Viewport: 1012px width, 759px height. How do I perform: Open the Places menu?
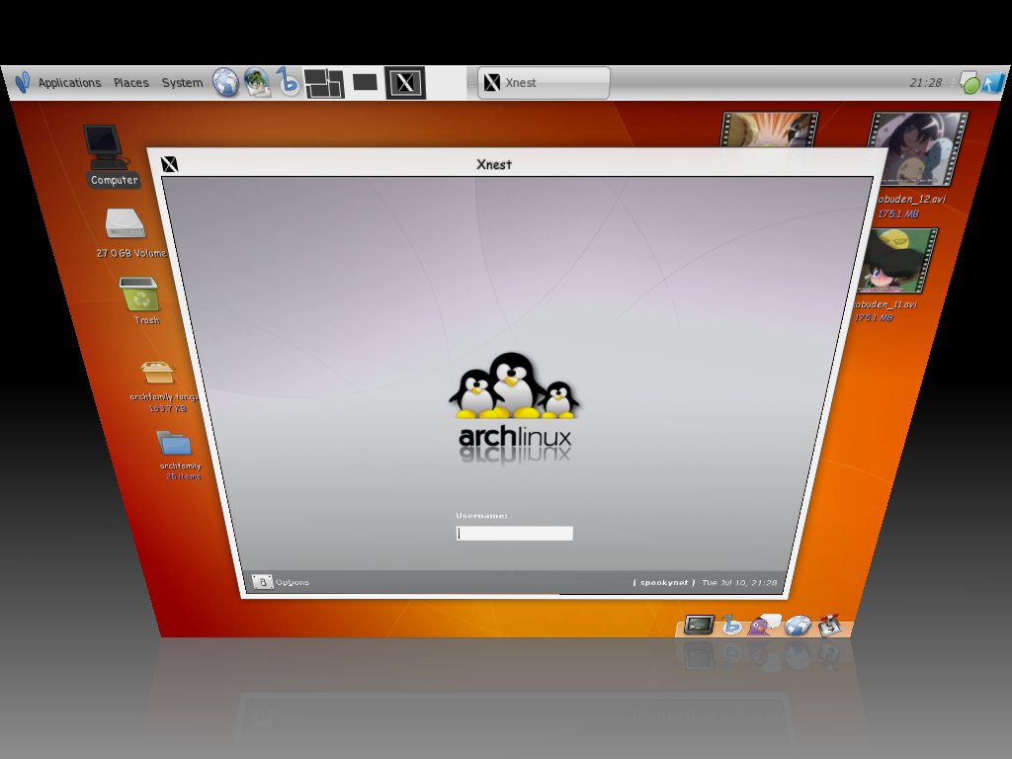tap(131, 83)
